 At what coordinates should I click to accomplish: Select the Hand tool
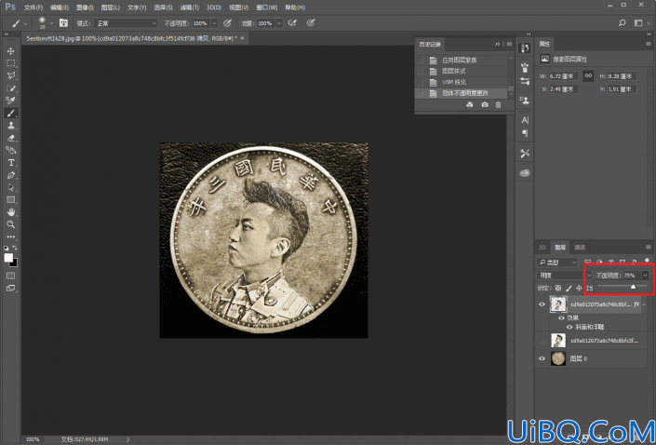coord(11,212)
